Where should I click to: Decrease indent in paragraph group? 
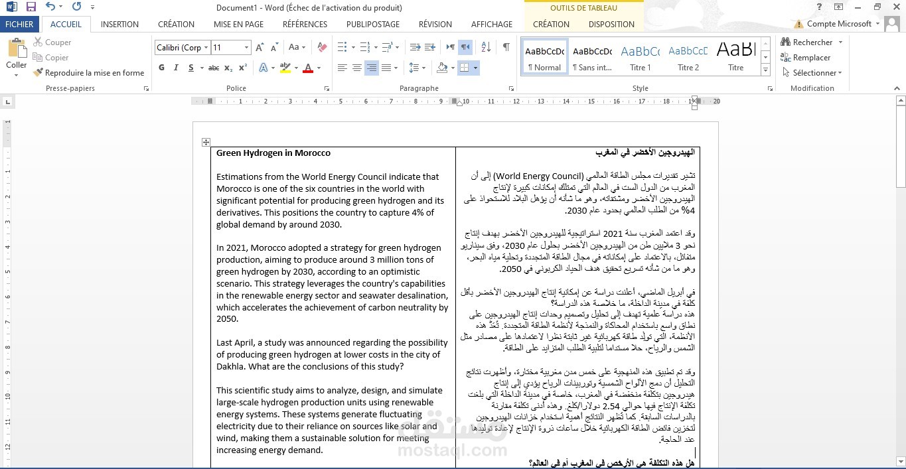click(x=415, y=48)
